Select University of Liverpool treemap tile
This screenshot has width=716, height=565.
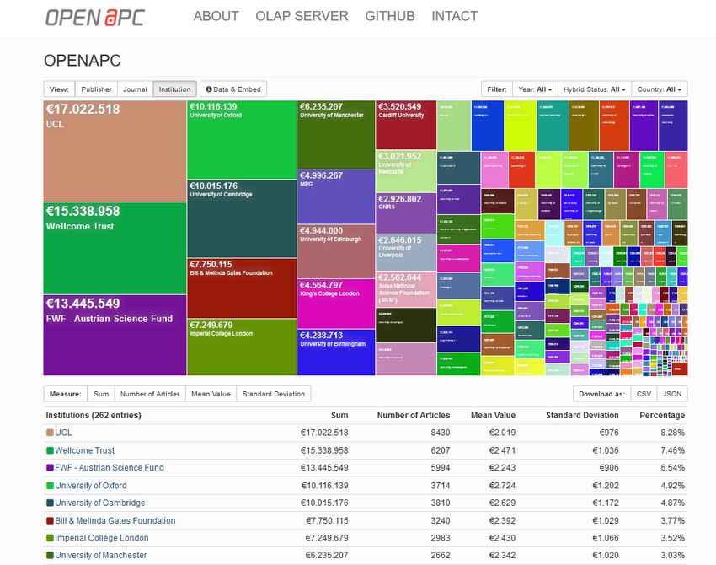406,253
